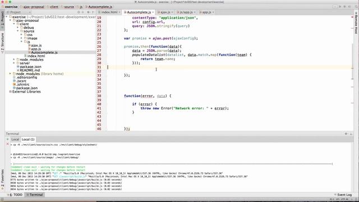Select .editorconfig in the project tree

coord(26,77)
